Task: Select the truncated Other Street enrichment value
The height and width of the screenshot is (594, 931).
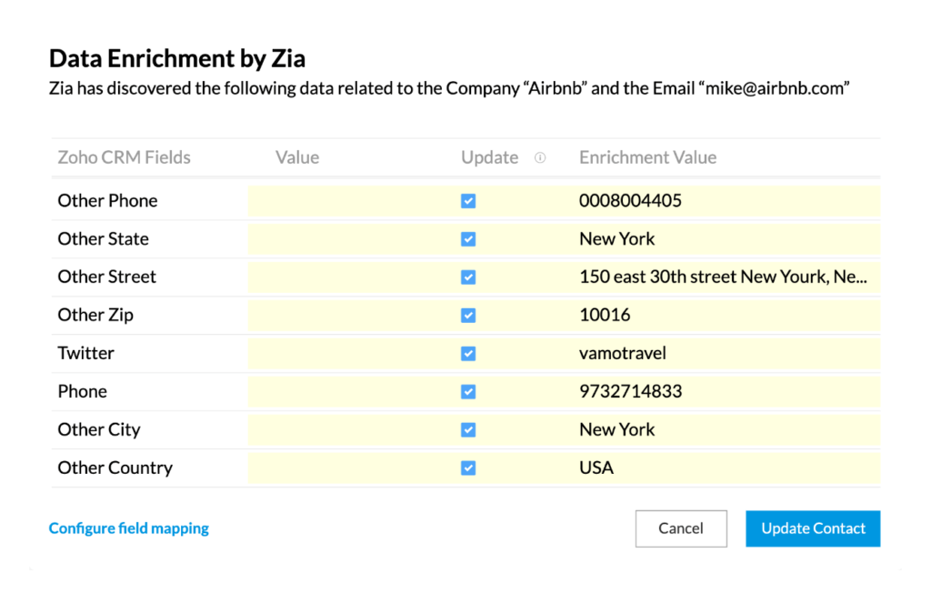Action: tap(723, 277)
